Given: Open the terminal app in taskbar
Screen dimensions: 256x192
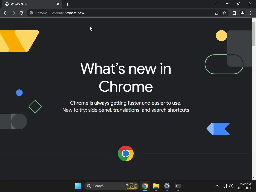Looking at the screenshot, I should (x=178, y=186).
